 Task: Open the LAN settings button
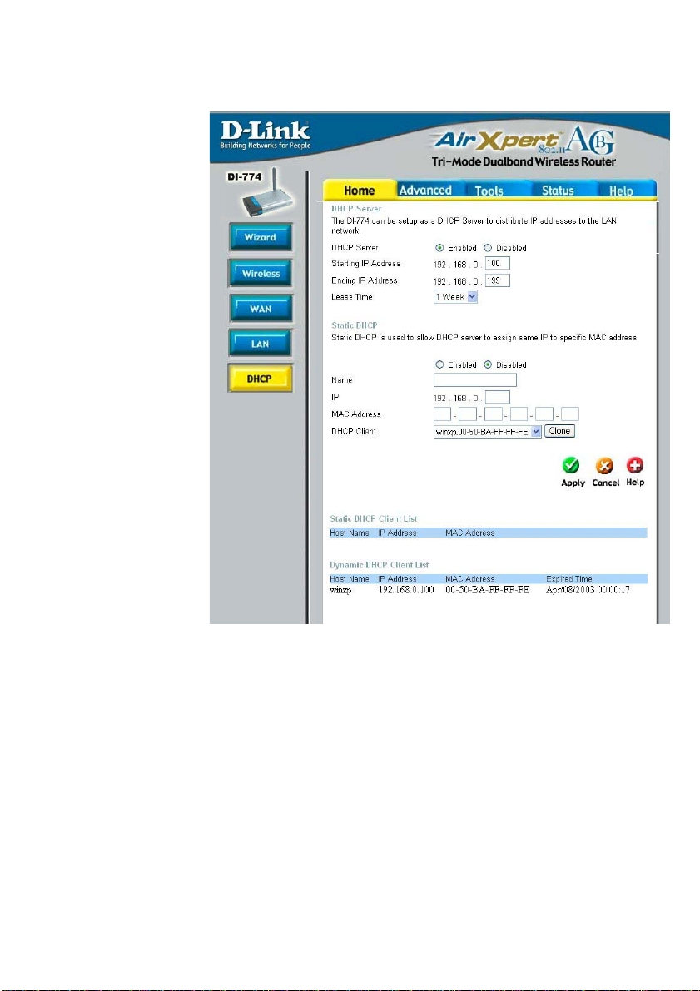tap(261, 344)
